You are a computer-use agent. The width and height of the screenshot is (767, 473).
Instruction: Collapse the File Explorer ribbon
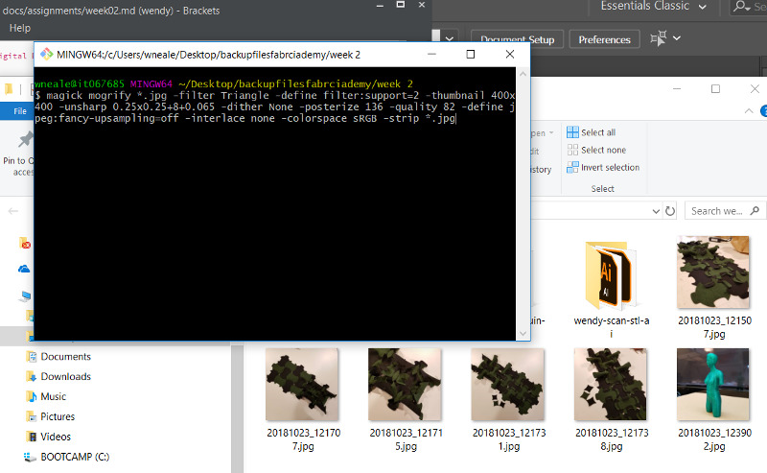[x=749, y=111]
